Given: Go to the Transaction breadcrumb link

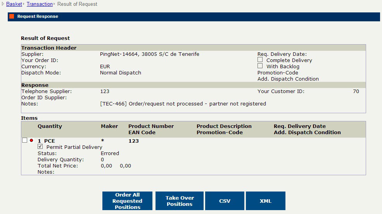Looking at the screenshot, I should pos(40,4).
